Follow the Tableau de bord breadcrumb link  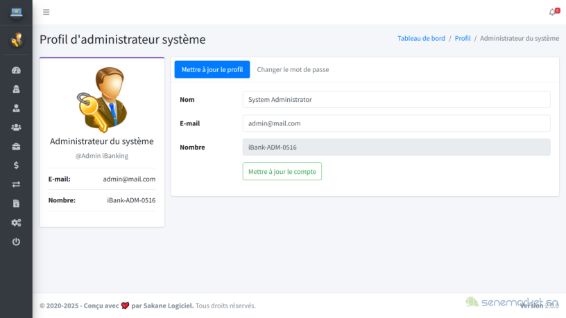[421, 38]
